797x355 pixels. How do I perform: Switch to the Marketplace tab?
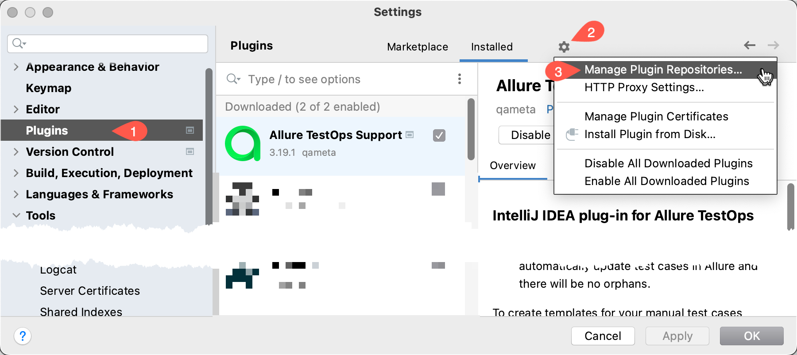417,47
